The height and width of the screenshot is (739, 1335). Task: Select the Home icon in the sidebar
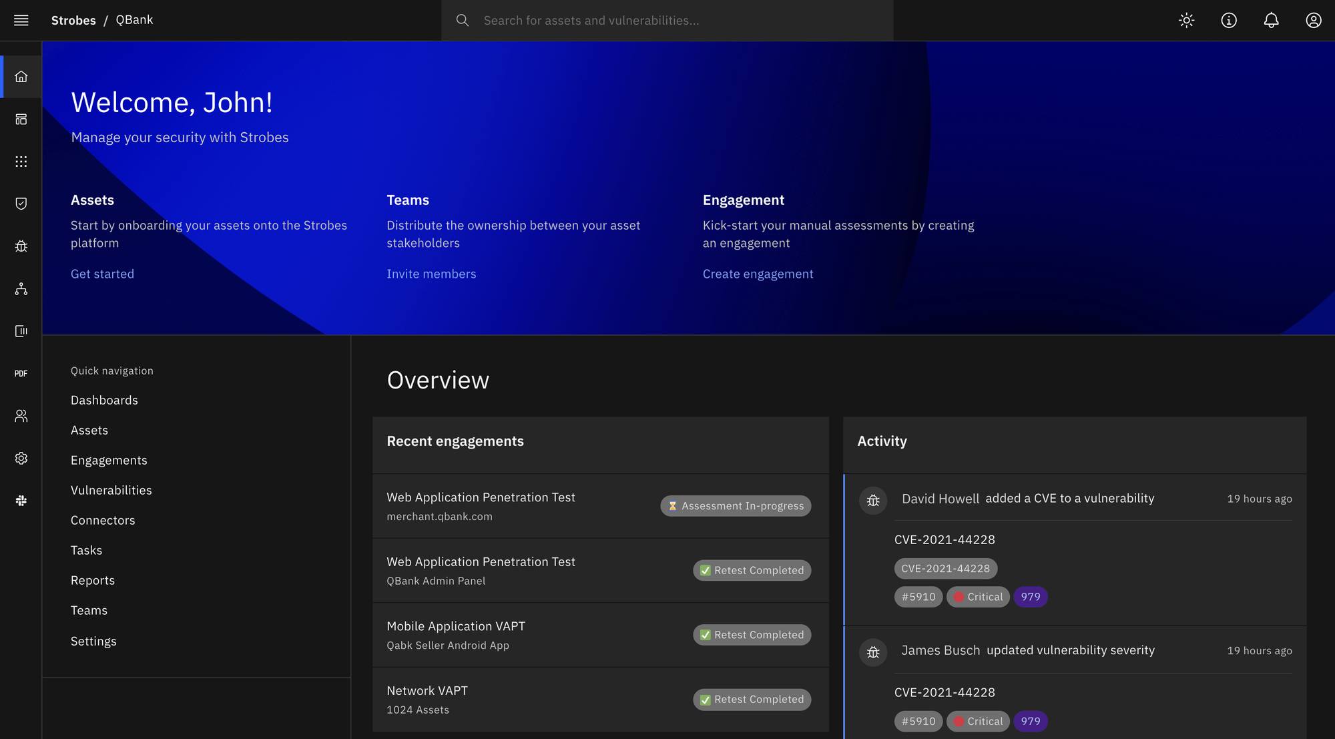pos(21,76)
